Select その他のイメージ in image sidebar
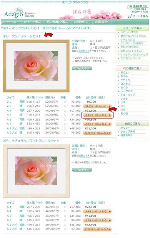The height and width of the screenshot is (238, 150). pos(130,58)
